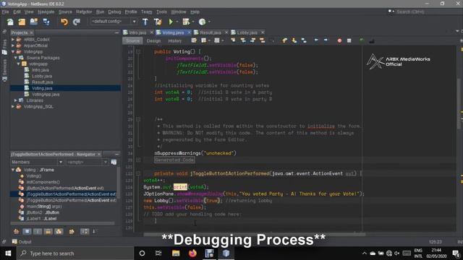Screen dimensions: 463x260
Task: Click Clean and Build Project icon
Action: [x=158, y=22]
